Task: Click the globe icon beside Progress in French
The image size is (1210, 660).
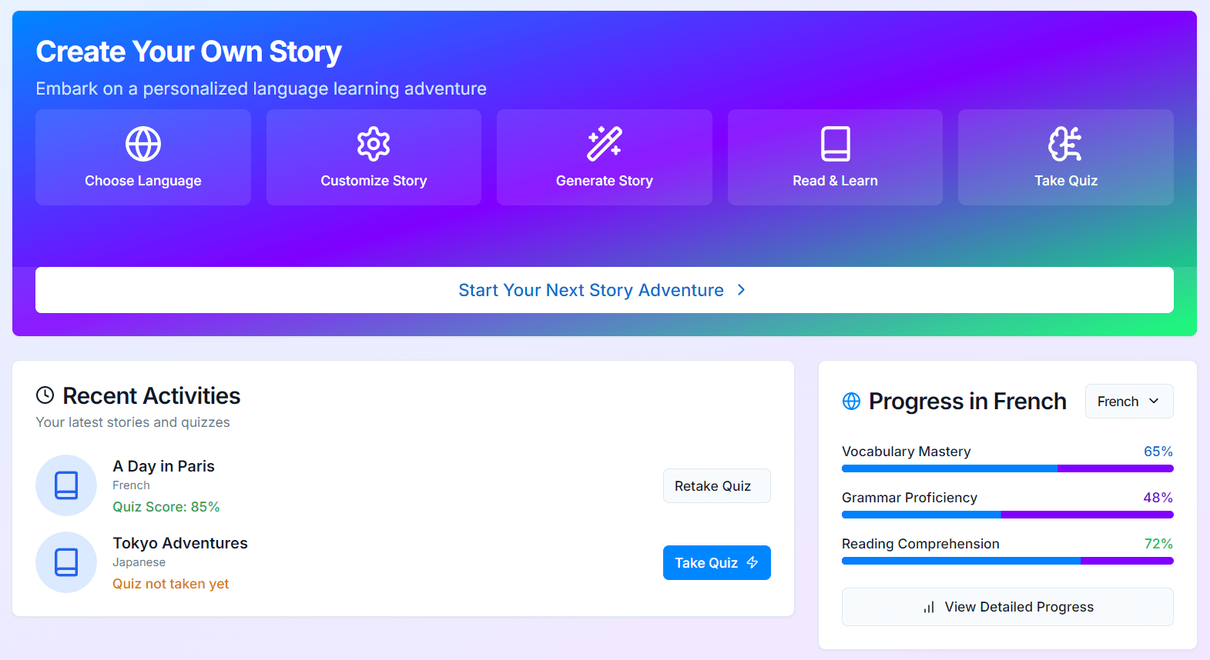Action: pyautogui.click(x=851, y=402)
